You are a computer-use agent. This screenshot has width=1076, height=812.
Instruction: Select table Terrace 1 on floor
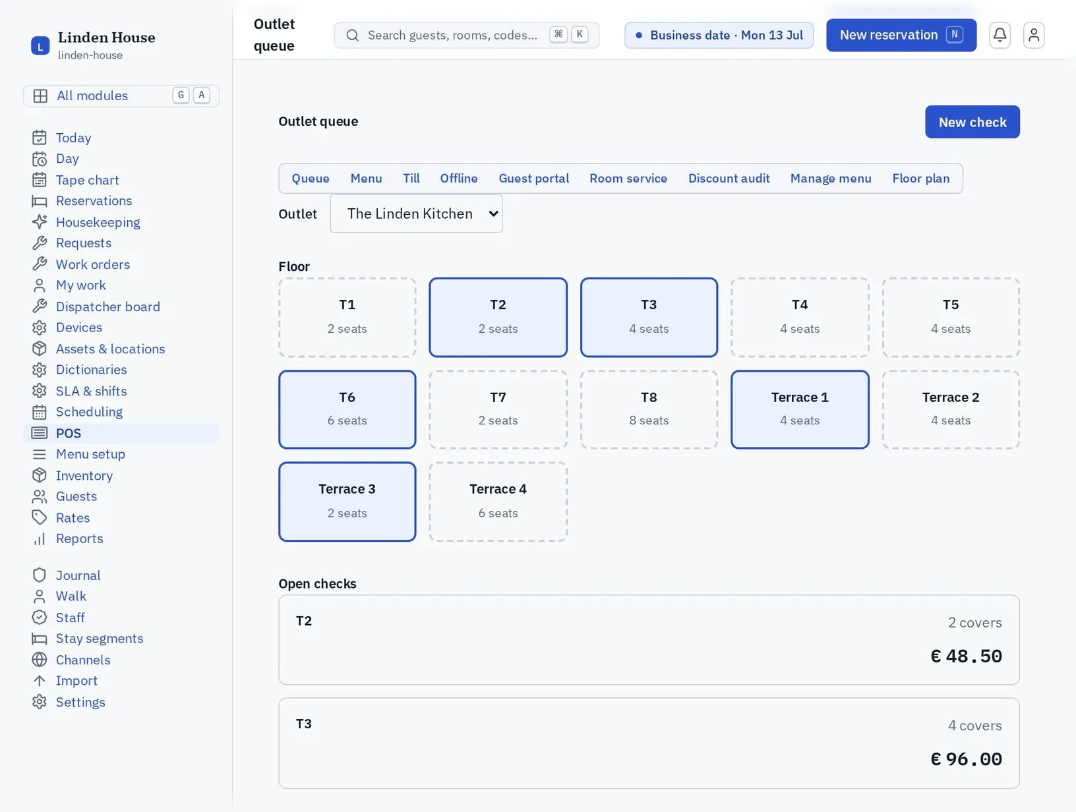[x=799, y=409]
